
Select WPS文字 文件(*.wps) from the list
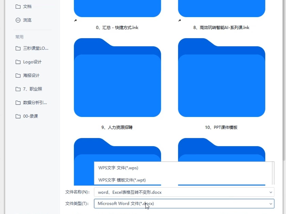click(118, 168)
